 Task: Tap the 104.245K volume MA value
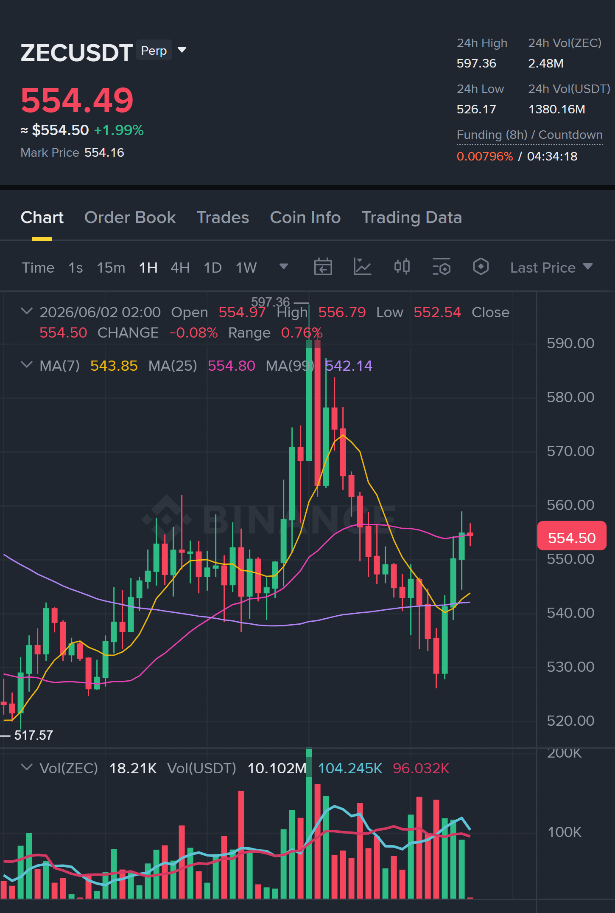click(x=350, y=768)
